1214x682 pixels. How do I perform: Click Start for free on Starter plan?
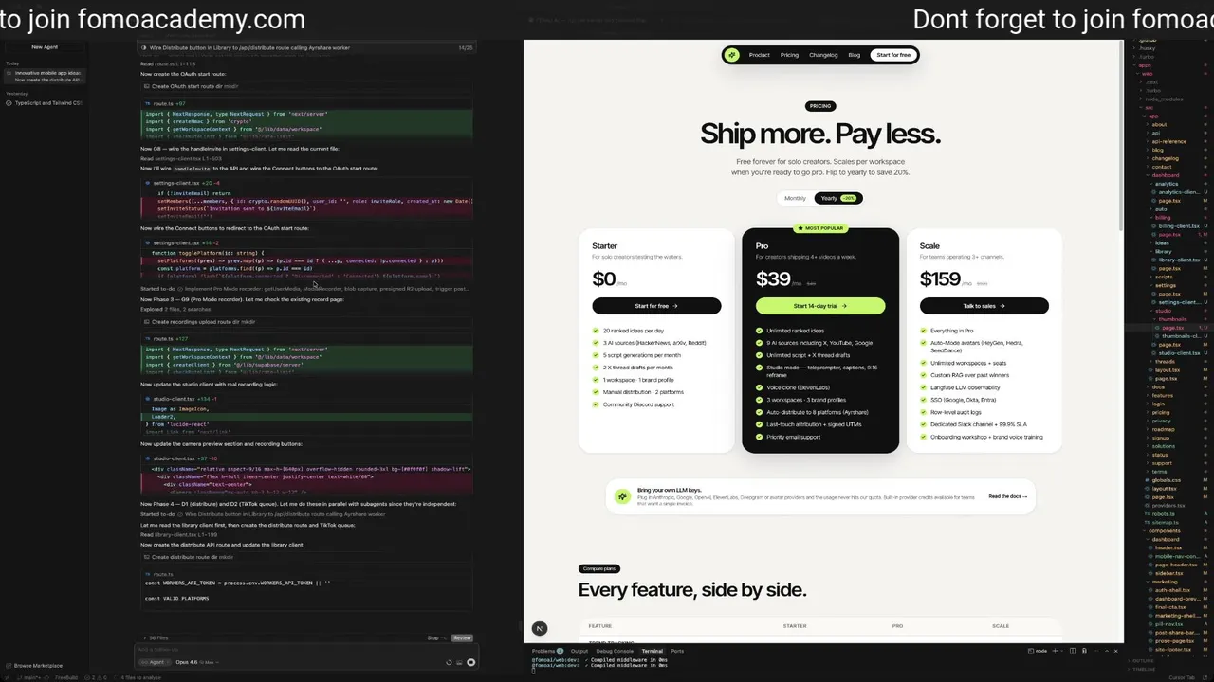pyautogui.click(x=656, y=306)
